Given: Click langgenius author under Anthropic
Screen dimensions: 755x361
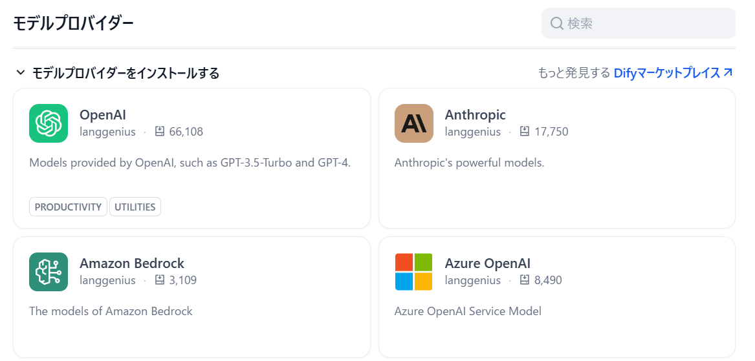Looking at the screenshot, I should (x=473, y=132).
